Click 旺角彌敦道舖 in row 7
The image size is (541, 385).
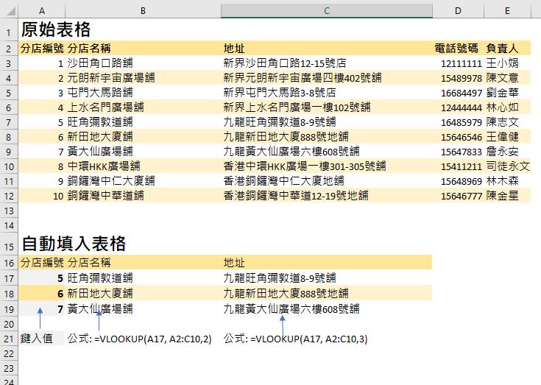100,122
